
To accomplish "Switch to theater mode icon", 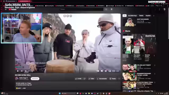I will 114,71.
